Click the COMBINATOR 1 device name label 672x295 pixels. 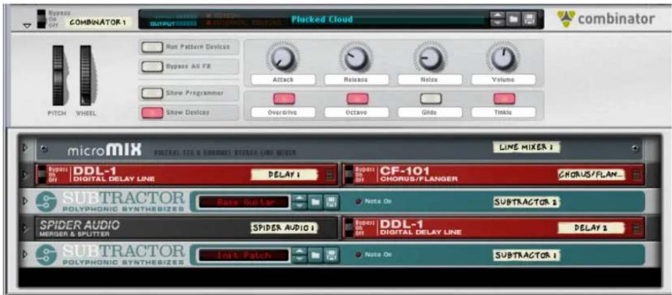[x=98, y=22]
